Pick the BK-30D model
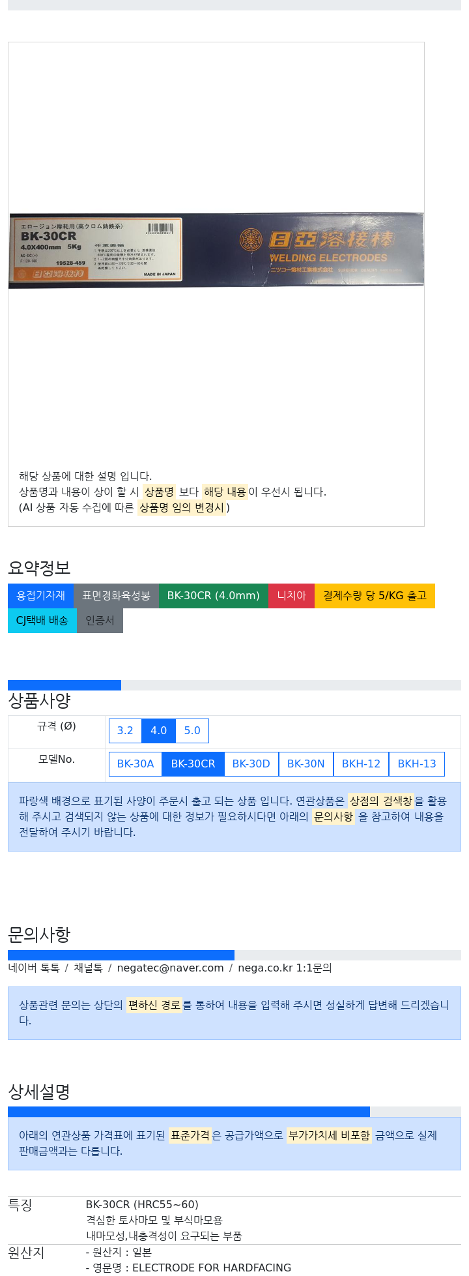This screenshot has height=1276, width=469. [x=251, y=764]
